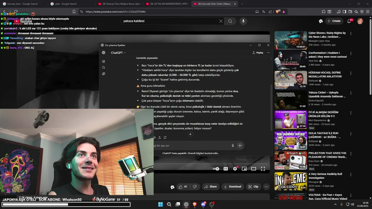Viewport: 372px width, 209px height.
Task: Click the YouTube Create button
Action: coord(334,21)
